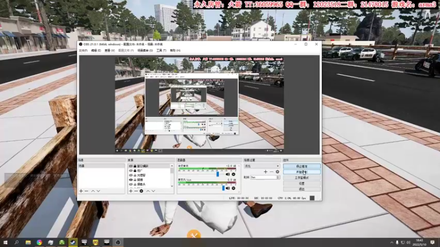The height and width of the screenshot is (247, 440).
Task: Click the 开始录制 start recording button
Action: click(x=301, y=172)
